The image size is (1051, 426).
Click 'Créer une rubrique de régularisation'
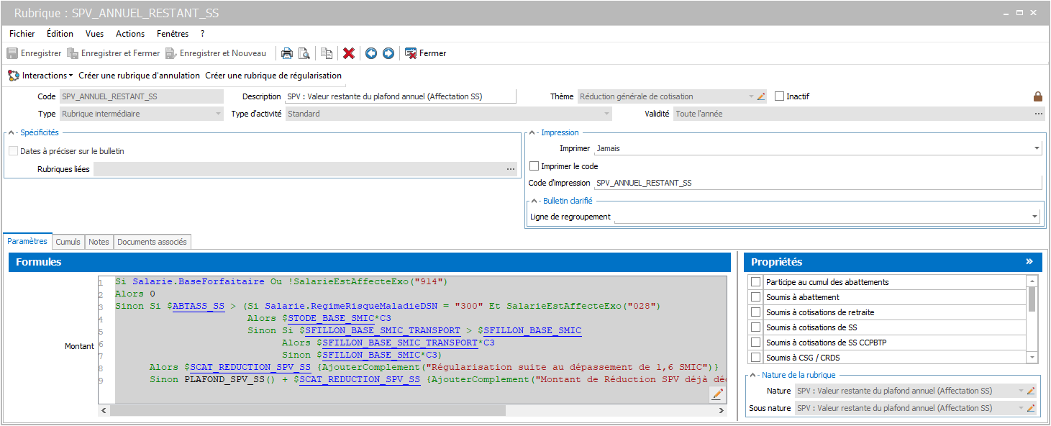(x=273, y=76)
